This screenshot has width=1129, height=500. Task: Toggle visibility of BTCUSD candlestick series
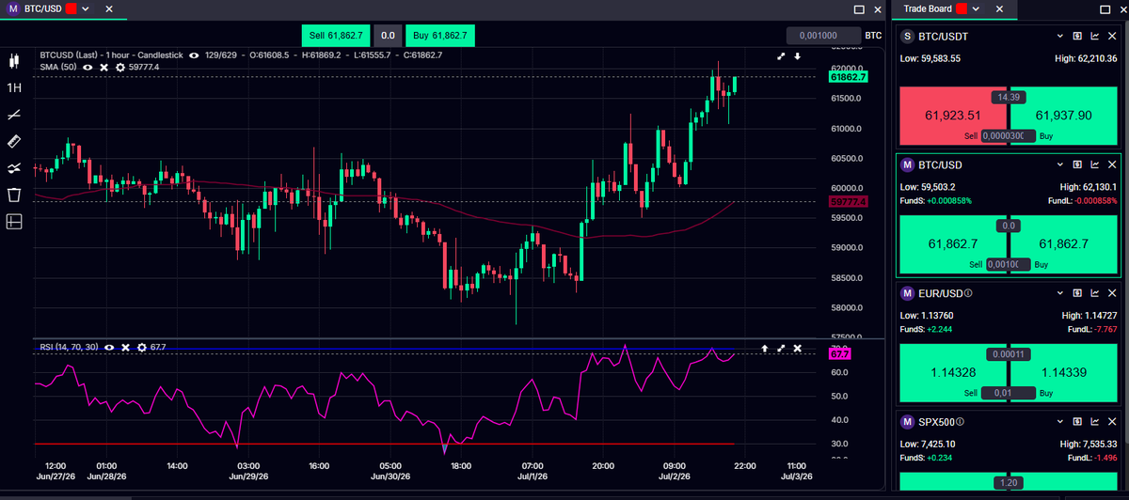(194, 55)
